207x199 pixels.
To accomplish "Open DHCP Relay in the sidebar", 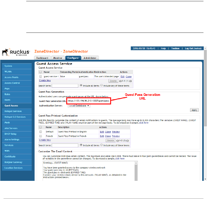I will point(17,134).
